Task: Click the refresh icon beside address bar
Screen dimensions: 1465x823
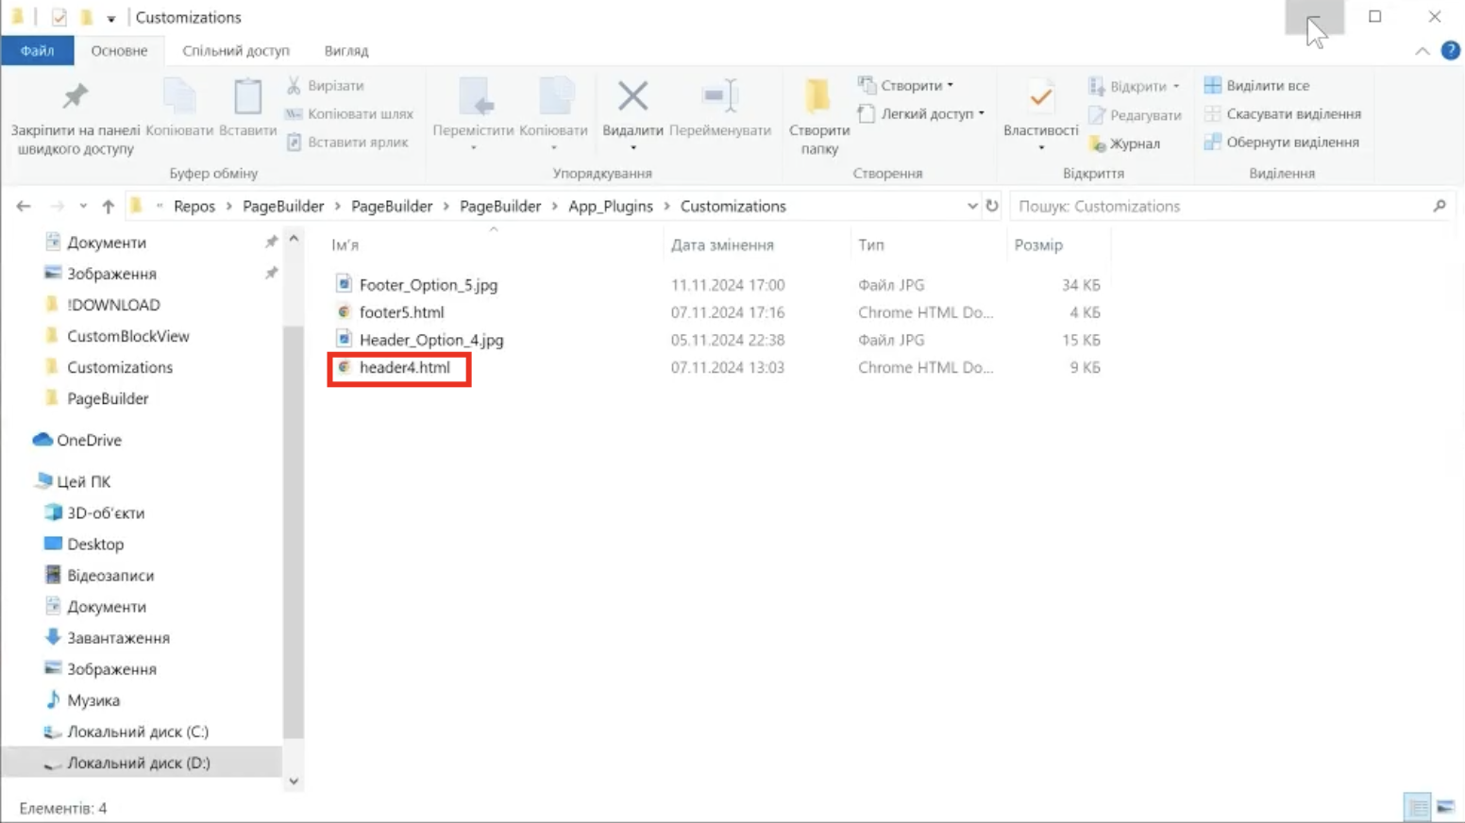Action: [992, 206]
